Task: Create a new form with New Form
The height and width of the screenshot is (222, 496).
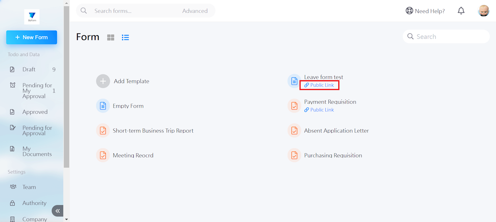Action: (x=32, y=37)
